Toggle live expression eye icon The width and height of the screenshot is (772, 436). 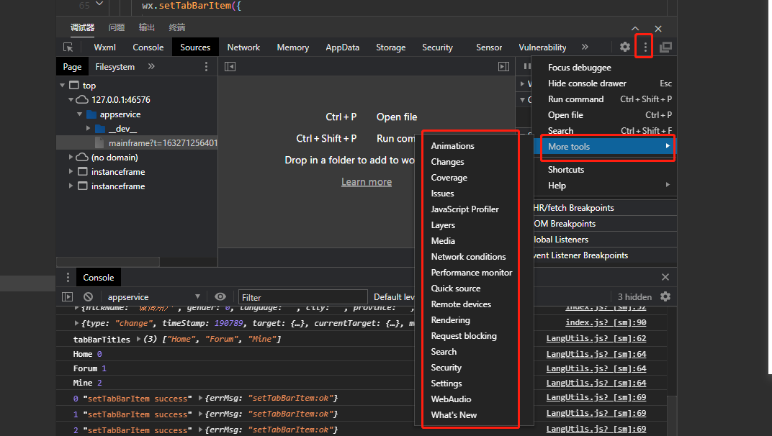[220, 296]
